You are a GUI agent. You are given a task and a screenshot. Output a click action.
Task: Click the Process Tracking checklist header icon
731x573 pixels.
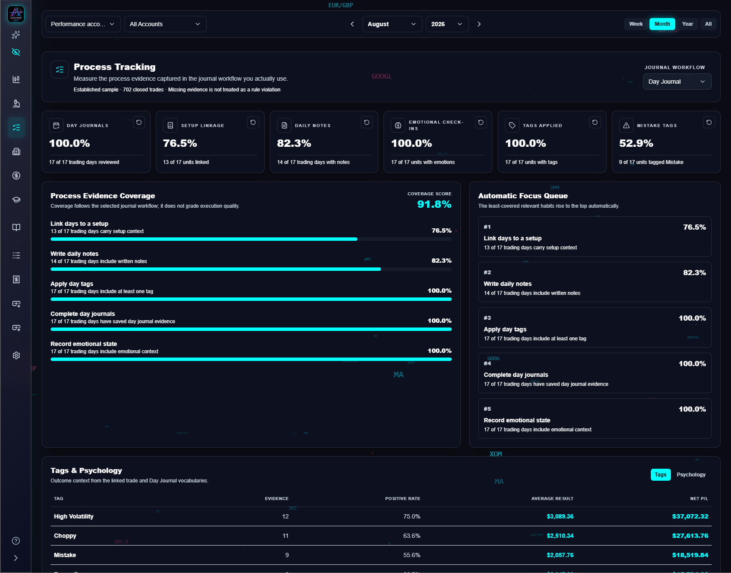60,70
